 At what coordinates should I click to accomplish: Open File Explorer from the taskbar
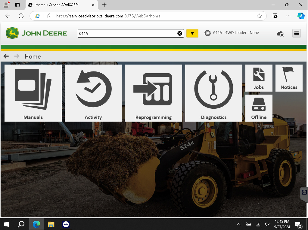pyautogui.click(x=51, y=224)
